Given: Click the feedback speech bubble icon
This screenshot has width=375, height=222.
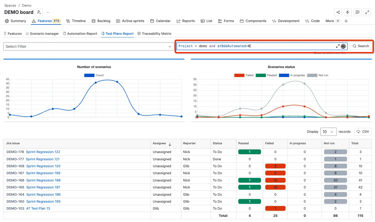Looking at the screenshot, I should [x=357, y=12].
